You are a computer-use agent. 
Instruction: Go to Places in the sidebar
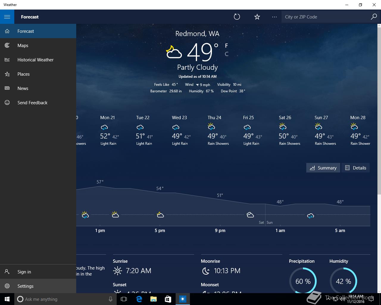point(38,74)
